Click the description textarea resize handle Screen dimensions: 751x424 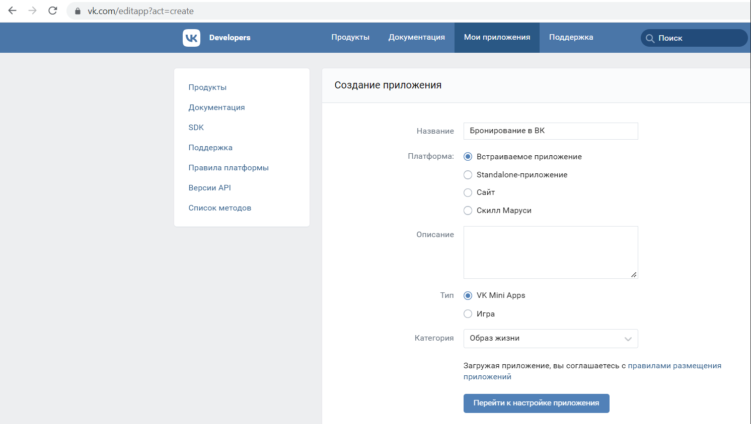(x=634, y=274)
